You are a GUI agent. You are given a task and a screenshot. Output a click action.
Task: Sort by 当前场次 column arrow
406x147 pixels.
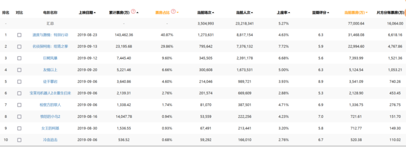pyautogui.click(x=213, y=13)
